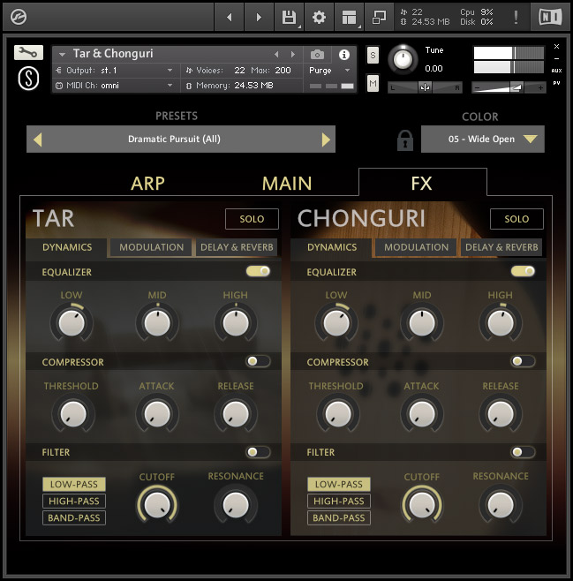This screenshot has width=573, height=581.
Task: Select Tar BAND-PASS filter type
Action: click(x=74, y=517)
